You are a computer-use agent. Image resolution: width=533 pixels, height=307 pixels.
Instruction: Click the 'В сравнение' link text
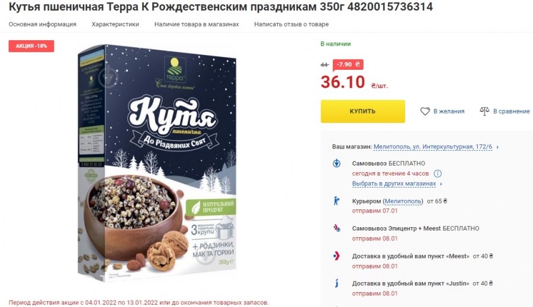pos(511,111)
